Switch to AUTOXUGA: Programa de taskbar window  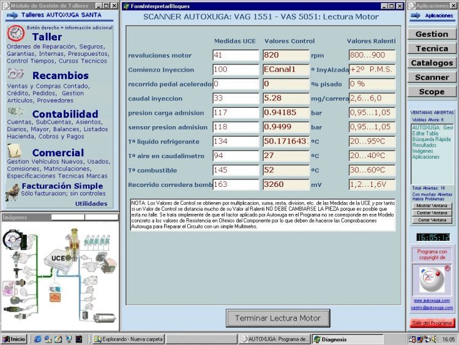coord(274,339)
